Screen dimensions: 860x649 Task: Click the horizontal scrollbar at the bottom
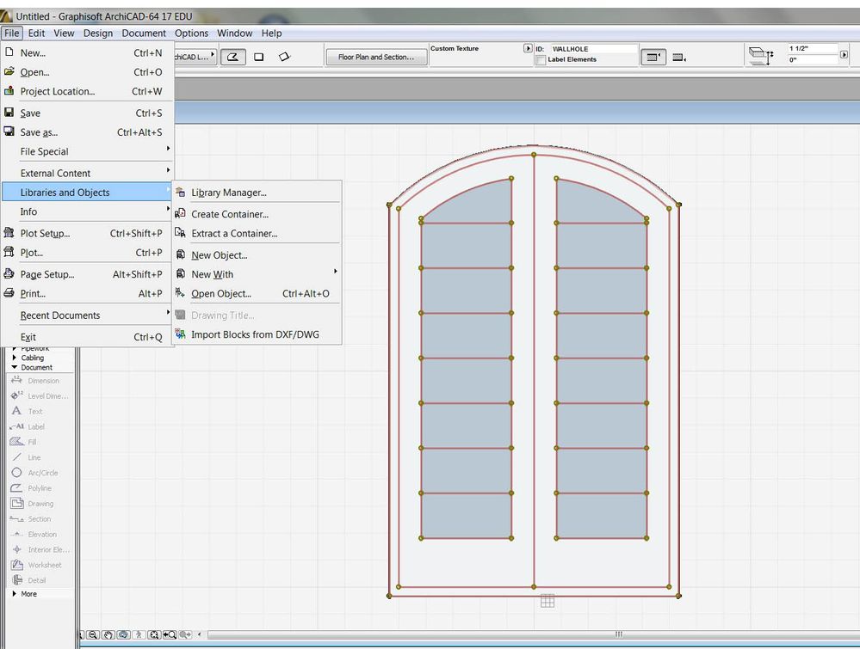[x=517, y=635]
